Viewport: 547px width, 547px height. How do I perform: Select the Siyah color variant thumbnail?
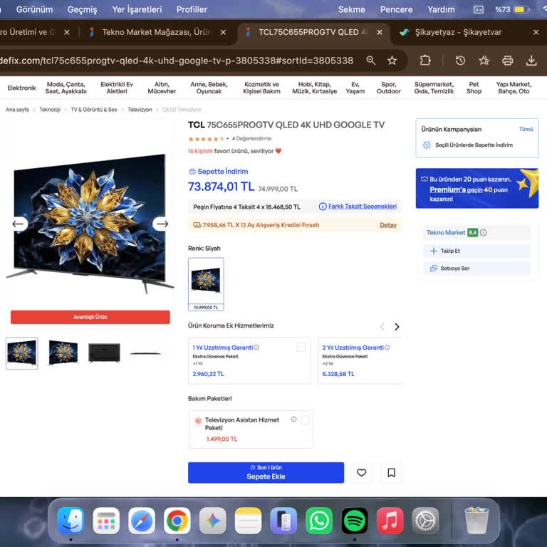[x=206, y=284]
